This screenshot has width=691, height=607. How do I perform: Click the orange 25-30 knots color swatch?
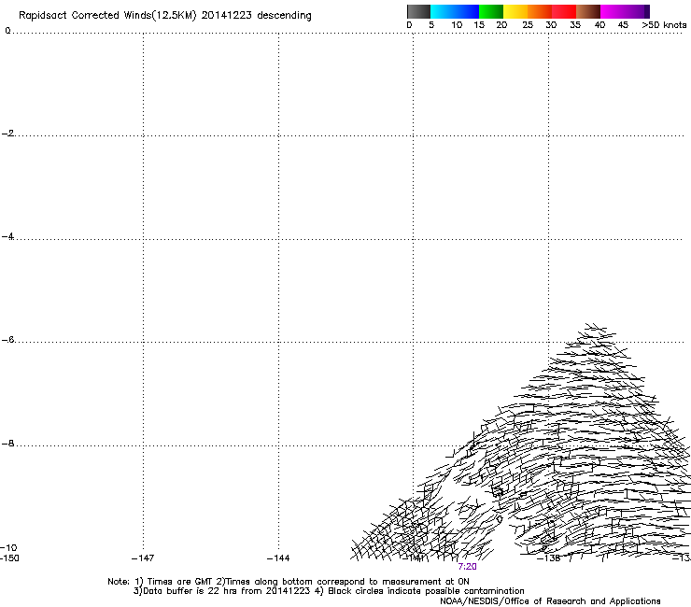pos(540,11)
